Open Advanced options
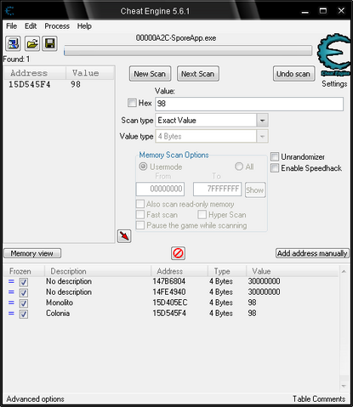 click(x=35, y=399)
